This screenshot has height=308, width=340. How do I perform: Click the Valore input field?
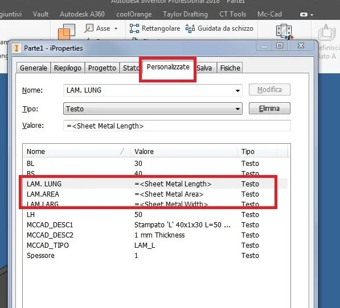click(x=177, y=126)
